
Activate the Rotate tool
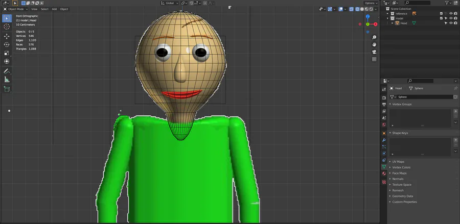[7, 44]
